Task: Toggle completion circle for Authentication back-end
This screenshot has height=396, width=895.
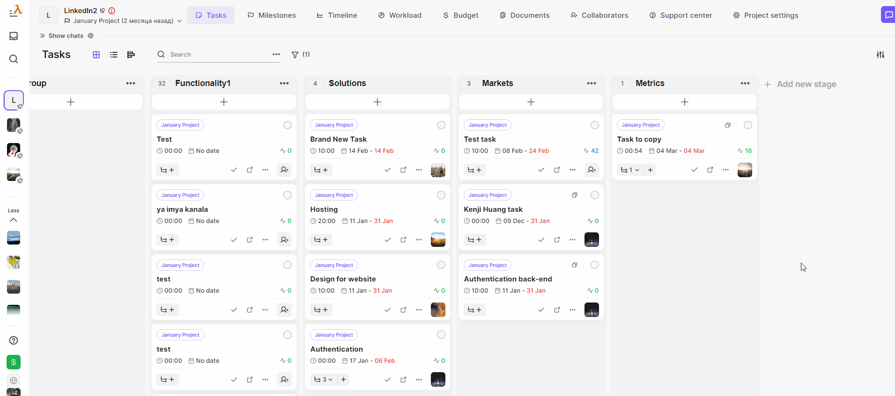Action: pos(595,265)
